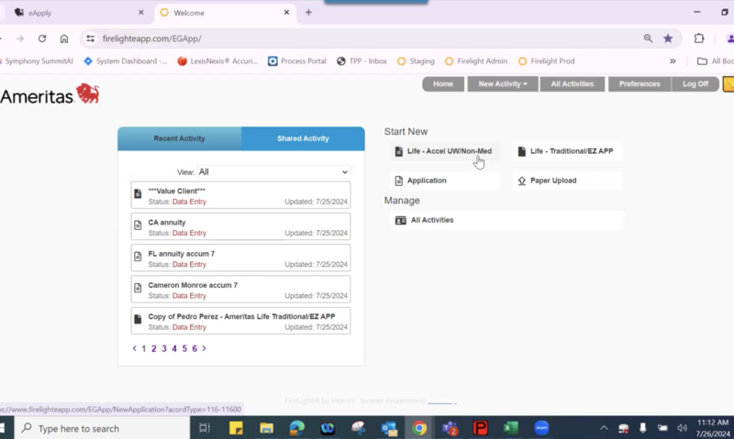Screen dimensions: 734x439
Task: Go to page 4 of activities
Action: click(174, 349)
